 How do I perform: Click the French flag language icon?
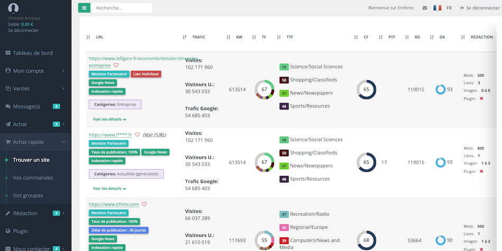(x=438, y=8)
